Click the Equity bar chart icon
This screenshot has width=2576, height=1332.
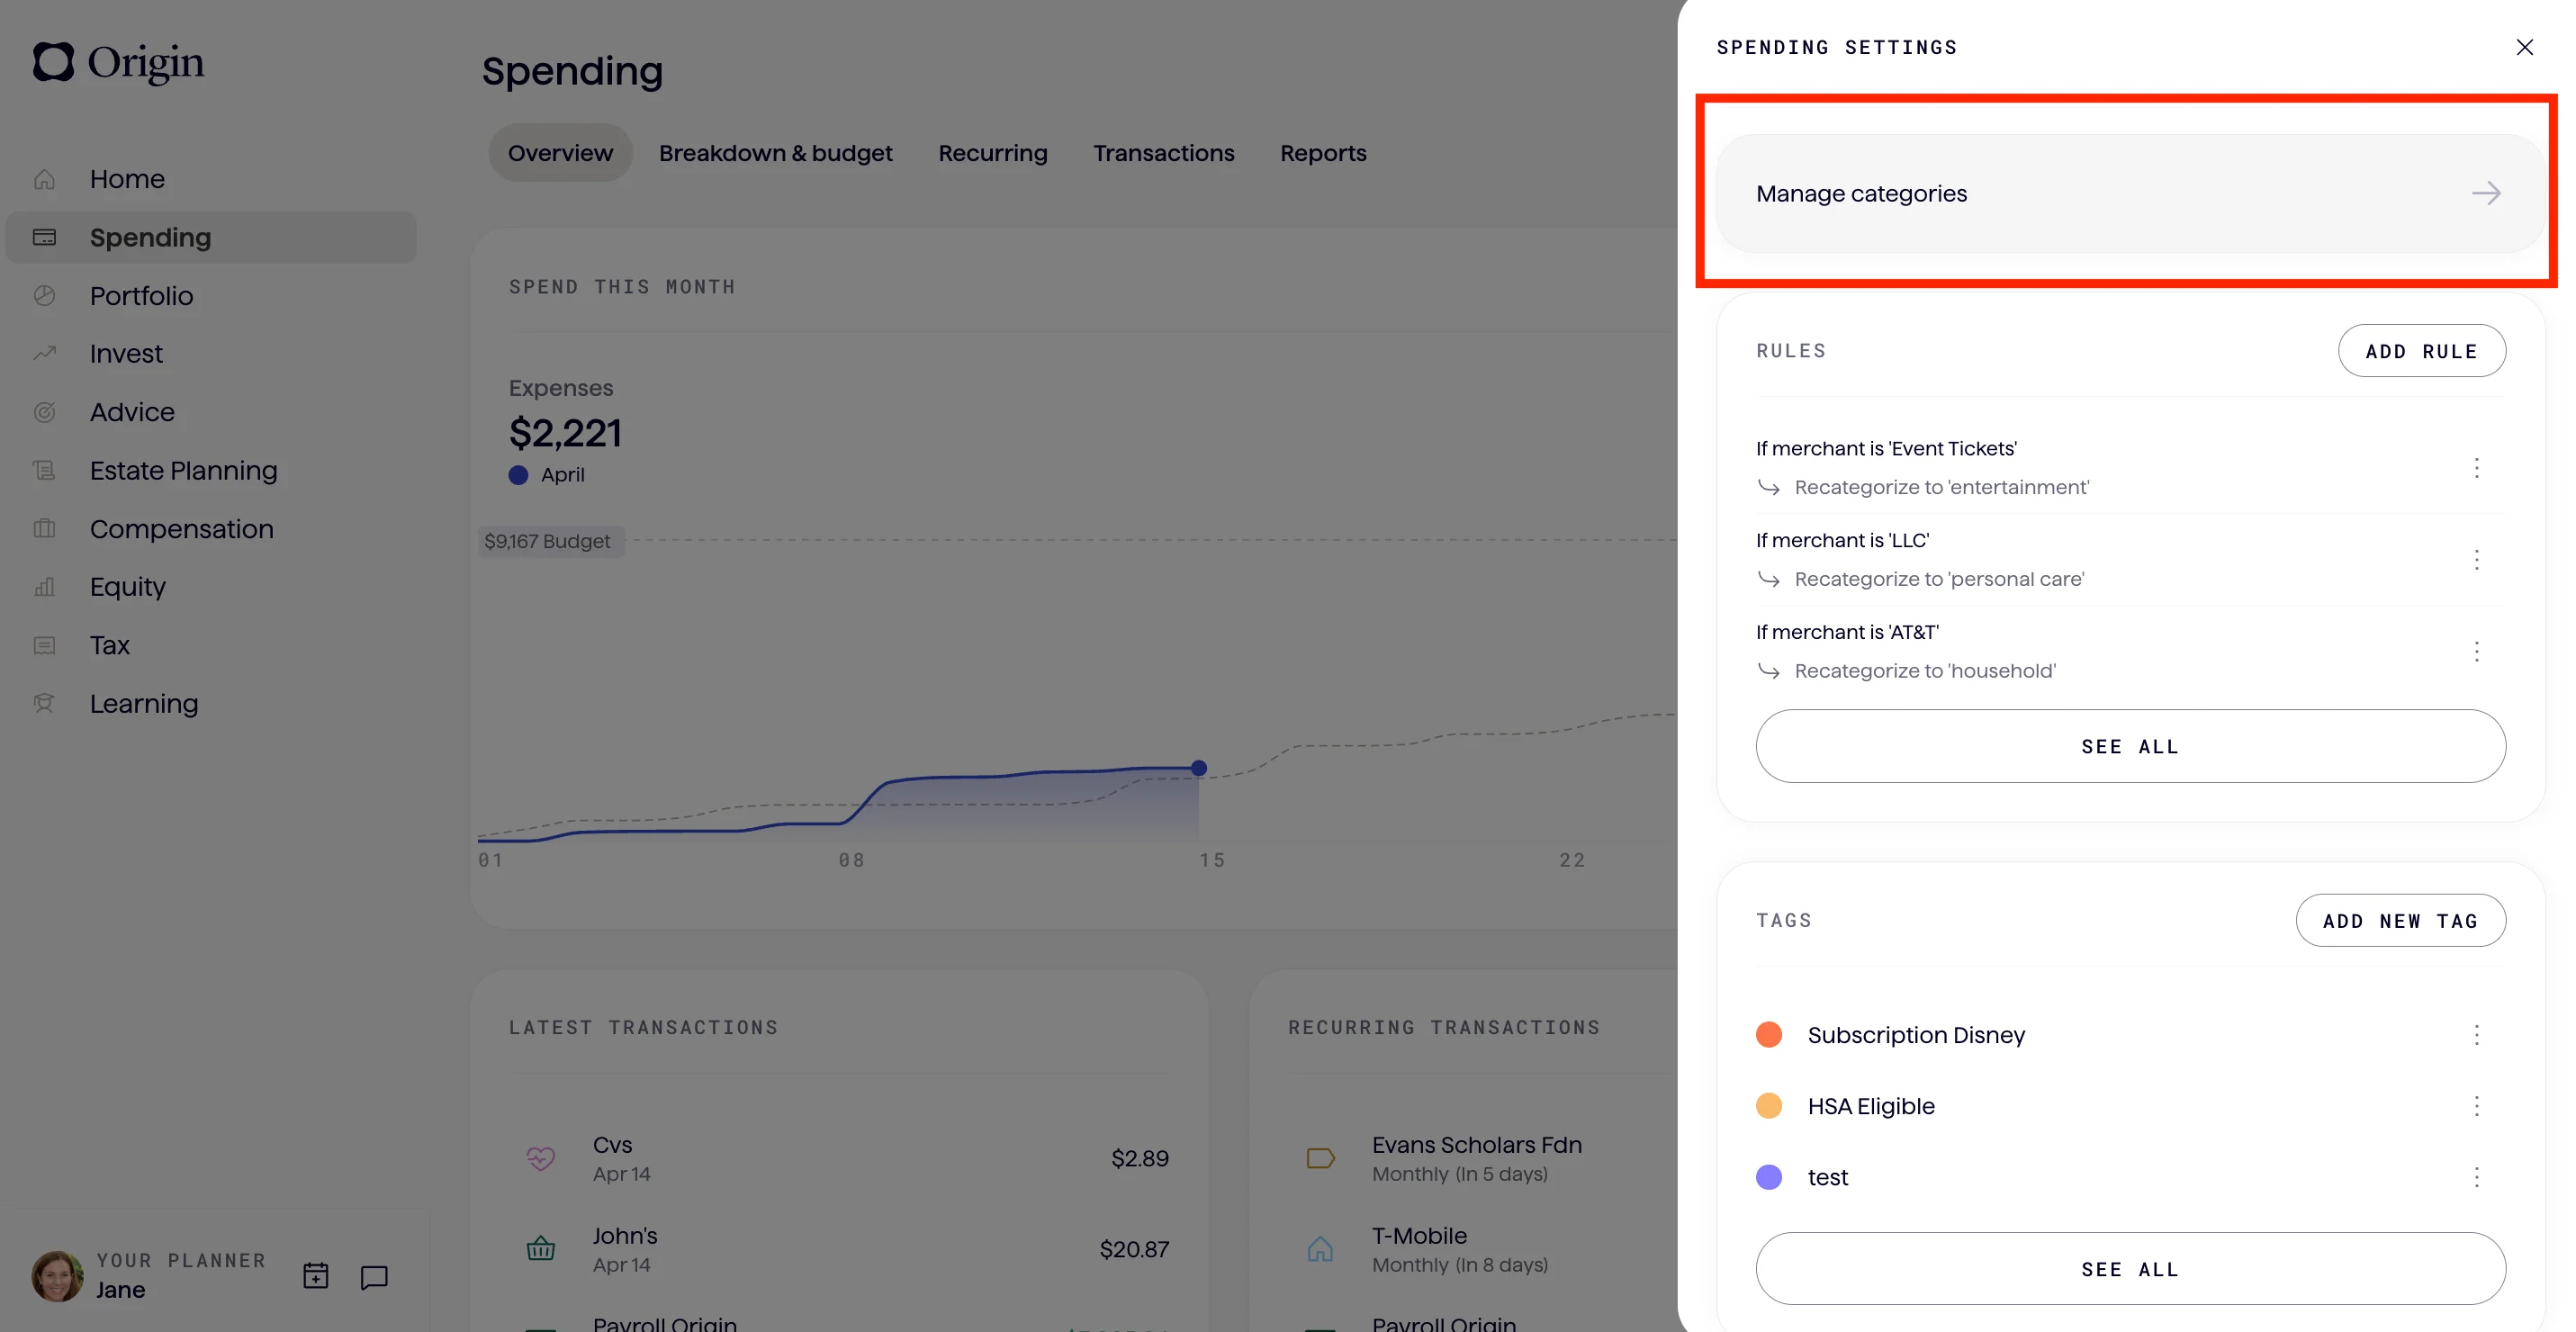tap(44, 587)
